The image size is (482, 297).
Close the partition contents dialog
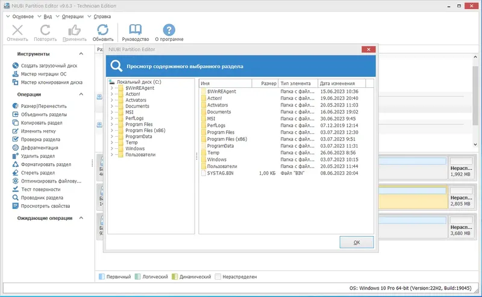coord(368,49)
